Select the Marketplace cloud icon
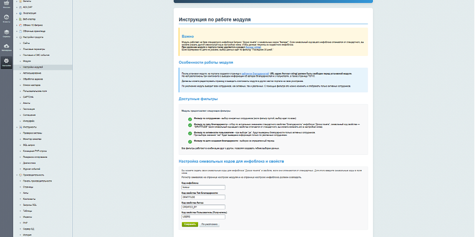This screenshot has width=475, height=237. [x=6, y=47]
